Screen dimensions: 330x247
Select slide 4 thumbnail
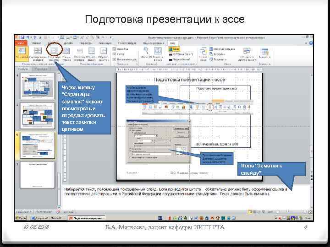pos(38,86)
